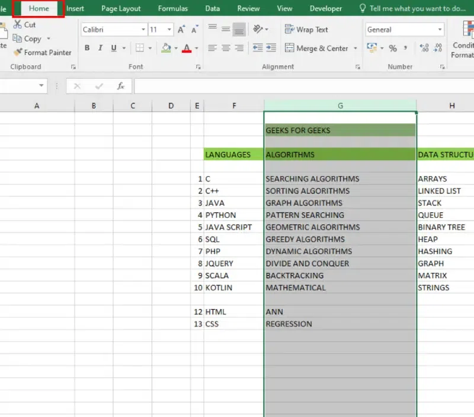Click the Orientation text angle icon

(x=258, y=29)
